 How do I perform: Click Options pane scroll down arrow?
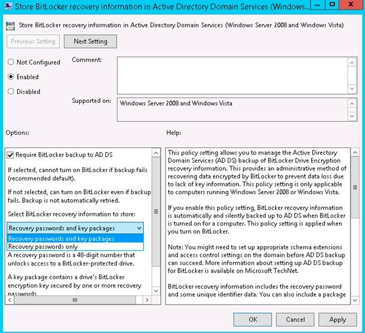pyautogui.click(x=156, y=291)
